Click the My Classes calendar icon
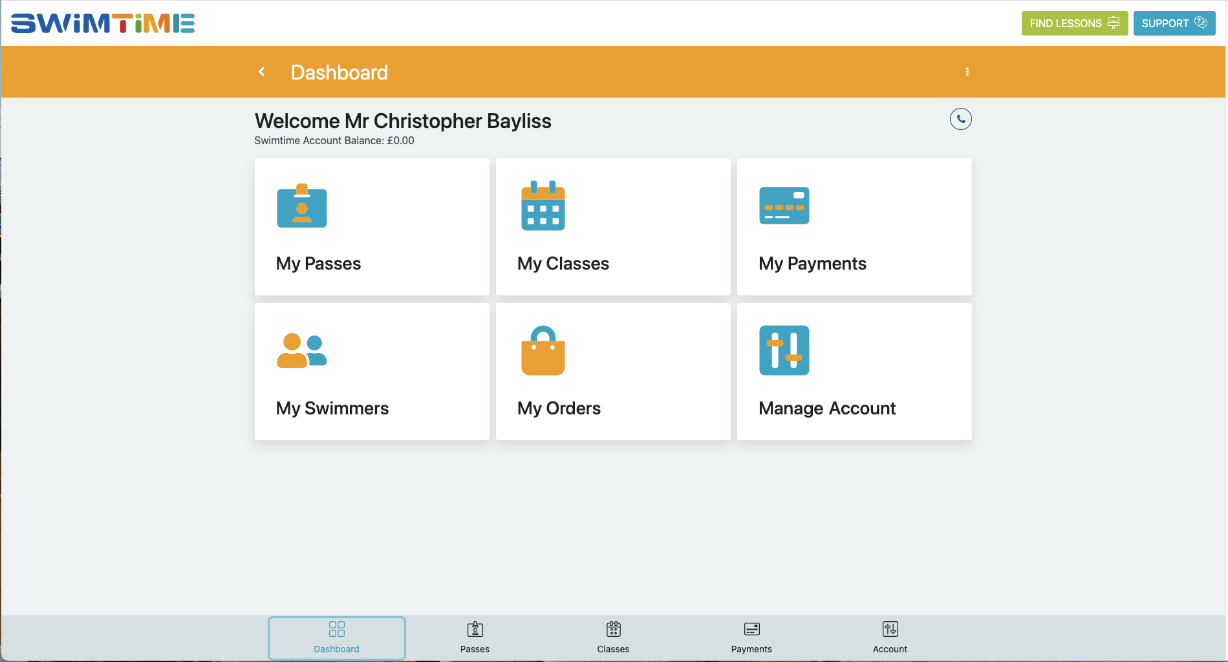The height and width of the screenshot is (662, 1228). (x=543, y=206)
